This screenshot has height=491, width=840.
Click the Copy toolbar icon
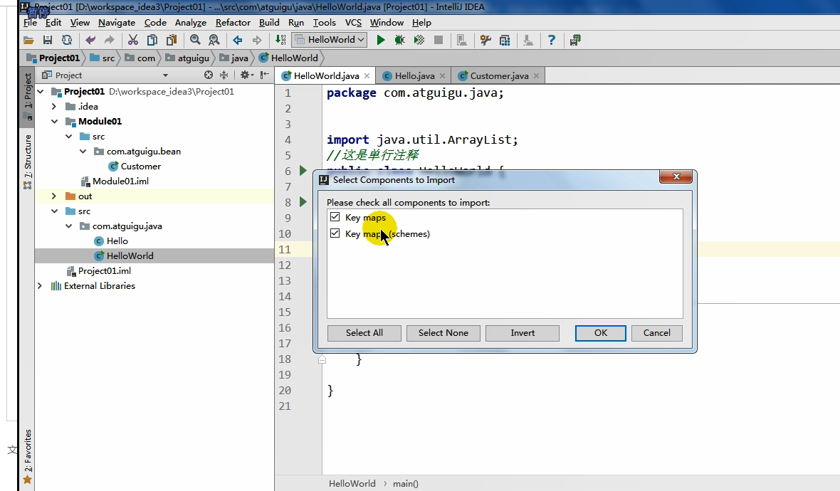pos(152,40)
